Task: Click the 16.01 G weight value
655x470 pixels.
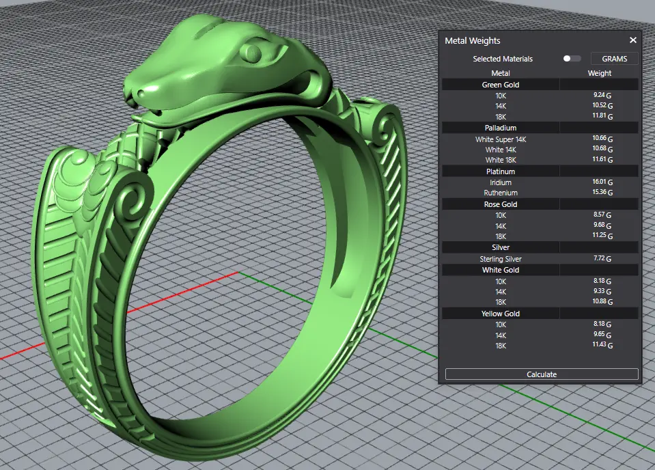Action: [x=602, y=182]
